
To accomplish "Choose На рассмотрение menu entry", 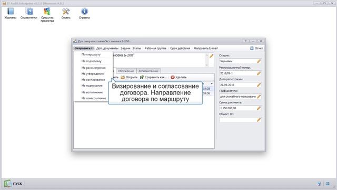I will 93,68.
